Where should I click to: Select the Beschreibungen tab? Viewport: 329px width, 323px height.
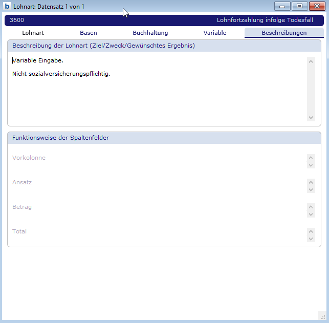pyautogui.click(x=284, y=33)
